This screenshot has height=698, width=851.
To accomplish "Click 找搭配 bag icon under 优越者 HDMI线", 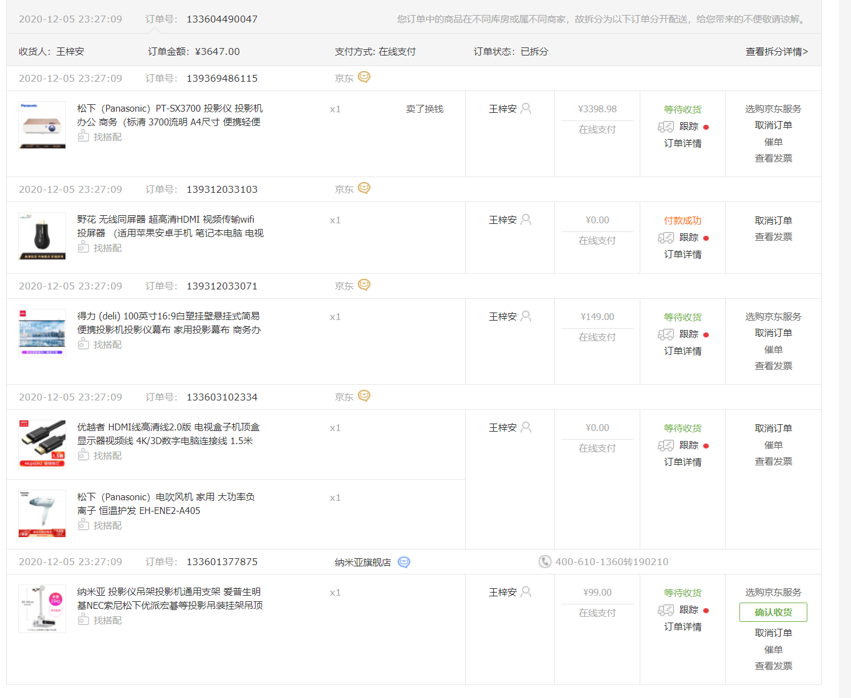I will 83,455.
